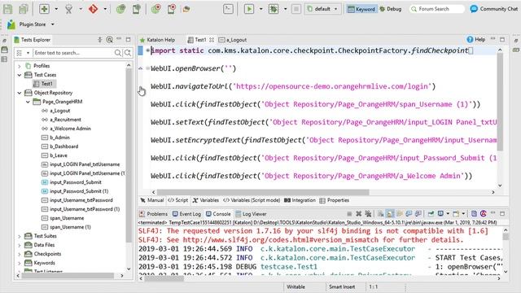
Task: Open Community Chat
Action: point(494,9)
